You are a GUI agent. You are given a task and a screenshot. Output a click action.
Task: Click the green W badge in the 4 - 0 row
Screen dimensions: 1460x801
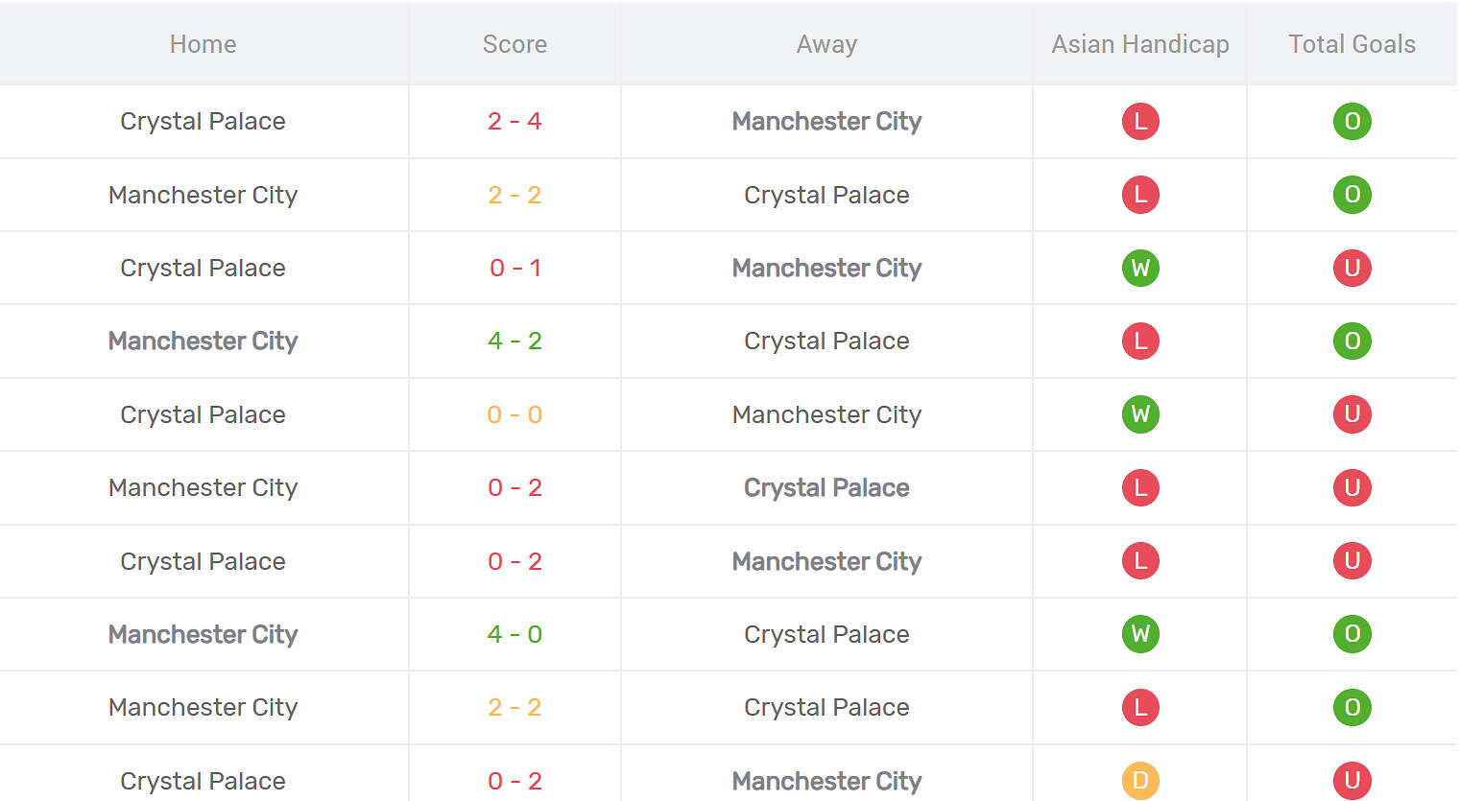(x=1140, y=634)
